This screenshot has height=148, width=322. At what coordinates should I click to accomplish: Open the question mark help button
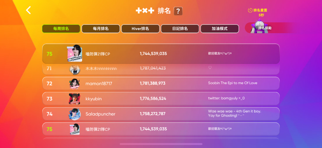tap(178, 11)
